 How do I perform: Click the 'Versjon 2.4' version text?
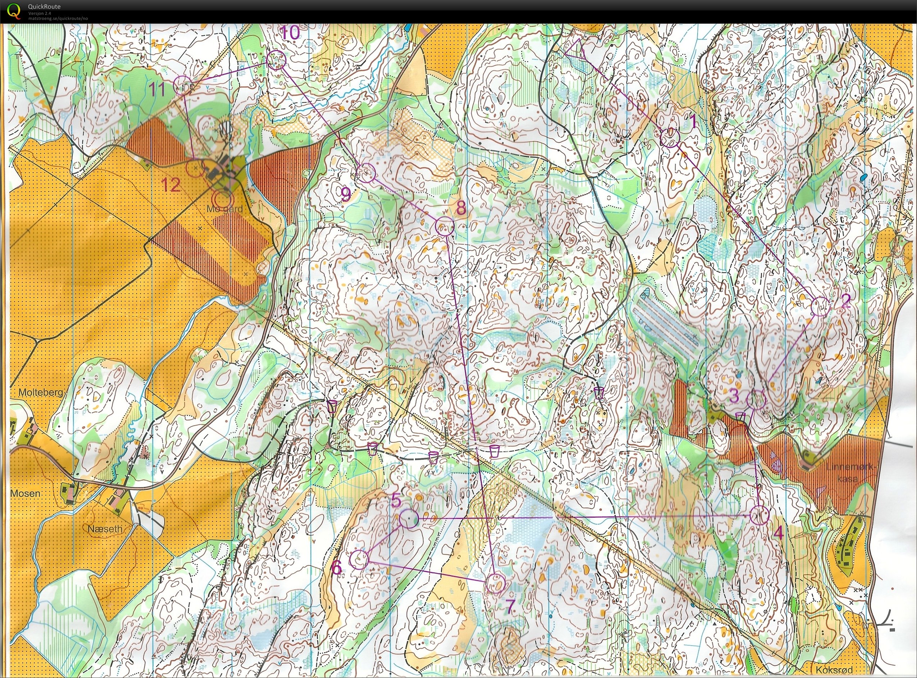[x=40, y=14]
